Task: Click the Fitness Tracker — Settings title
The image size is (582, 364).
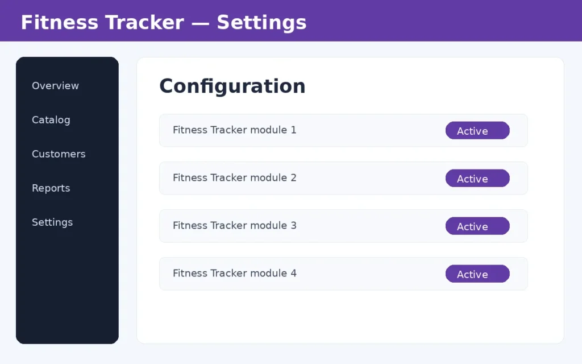Action: (164, 22)
